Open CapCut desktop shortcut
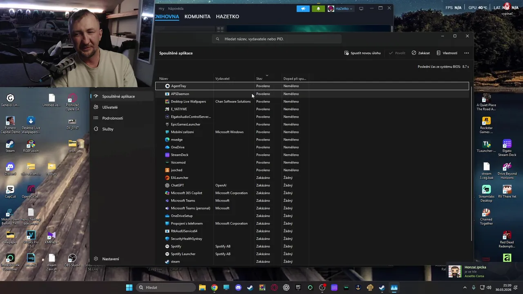Viewport: 523px width, 294px height. 10,192
